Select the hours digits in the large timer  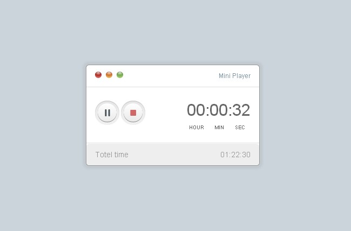(x=196, y=110)
